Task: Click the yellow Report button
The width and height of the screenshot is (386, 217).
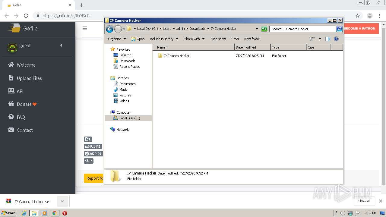Action: (x=94, y=178)
